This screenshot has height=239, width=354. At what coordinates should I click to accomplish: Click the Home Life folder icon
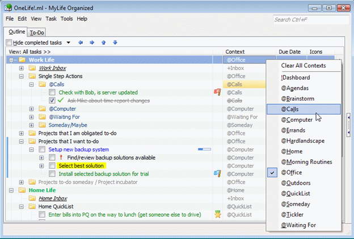[22, 190]
